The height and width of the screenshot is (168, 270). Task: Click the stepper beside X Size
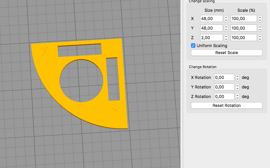tap(226, 19)
